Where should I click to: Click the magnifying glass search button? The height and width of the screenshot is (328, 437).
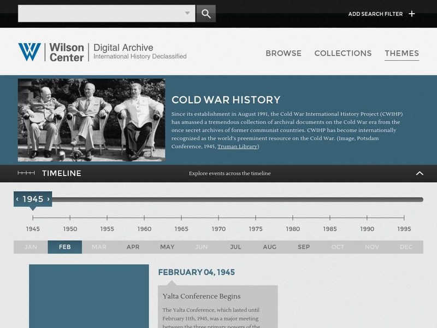pyautogui.click(x=206, y=14)
